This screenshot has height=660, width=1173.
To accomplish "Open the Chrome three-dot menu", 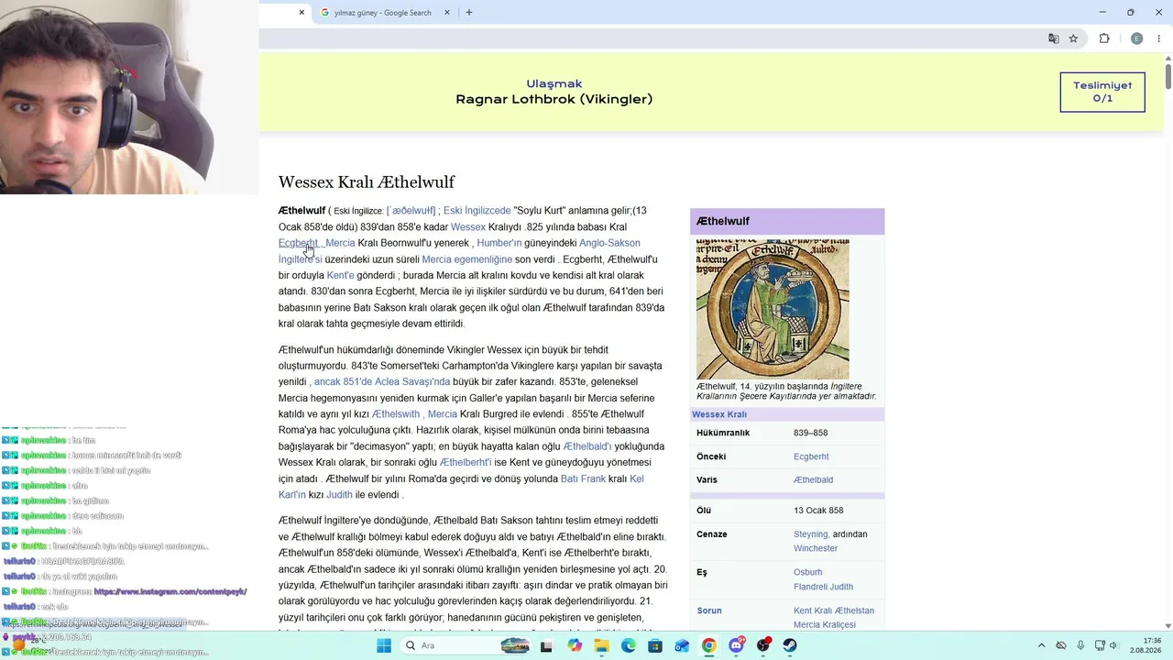I will [x=1159, y=38].
